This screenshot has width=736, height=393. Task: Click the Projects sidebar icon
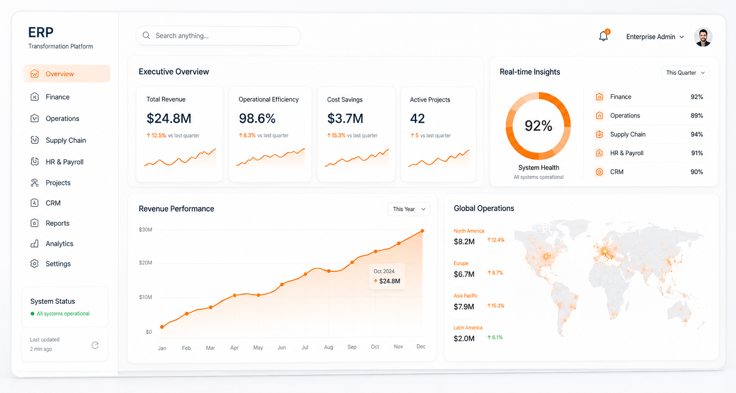35,183
